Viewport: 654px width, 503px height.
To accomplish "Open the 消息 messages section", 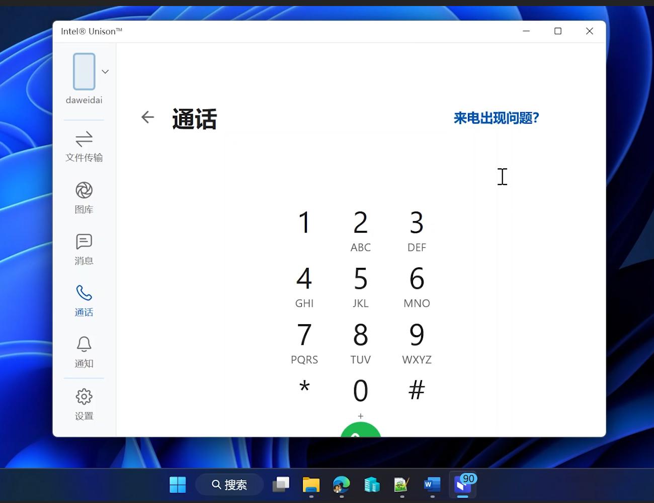I will tap(84, 249).
